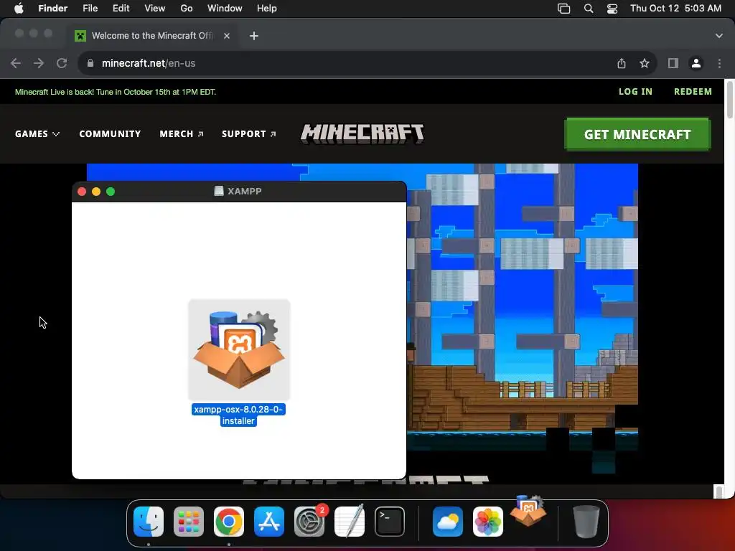Open the Window menu

coord(225,9)
